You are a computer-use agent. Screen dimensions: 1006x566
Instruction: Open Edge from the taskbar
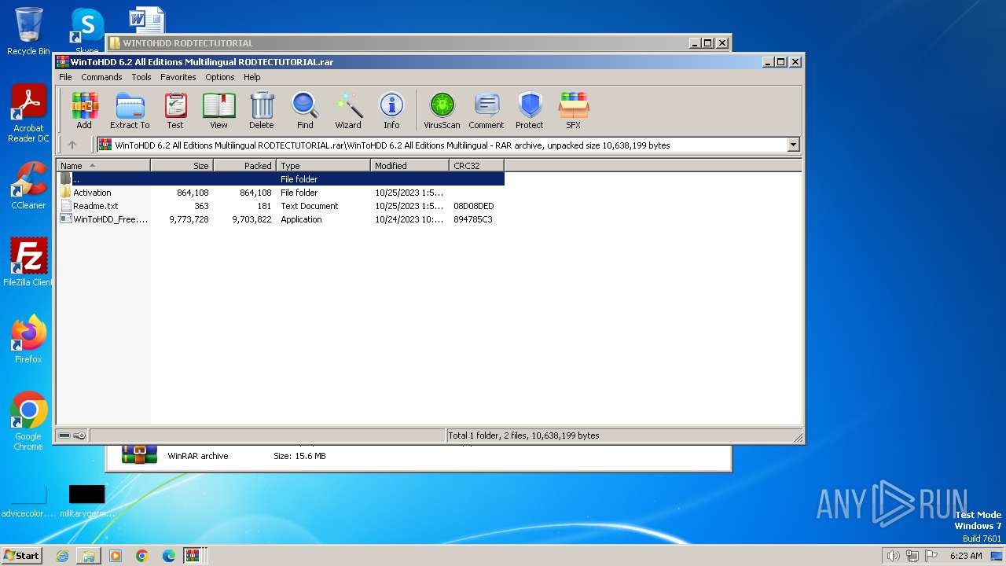tap(169, 556)
